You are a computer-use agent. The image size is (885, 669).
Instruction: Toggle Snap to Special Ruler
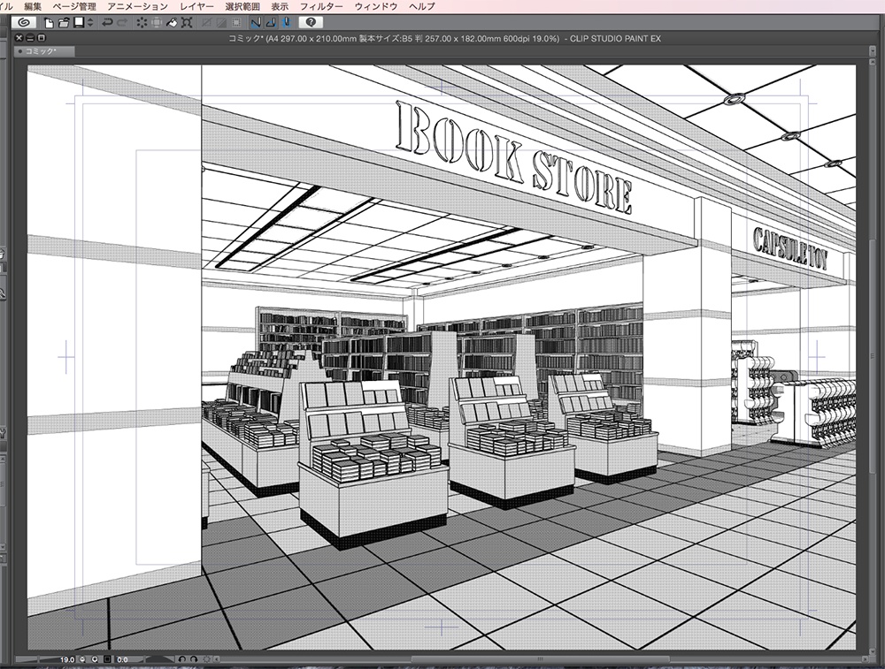[x=271, y=23]
